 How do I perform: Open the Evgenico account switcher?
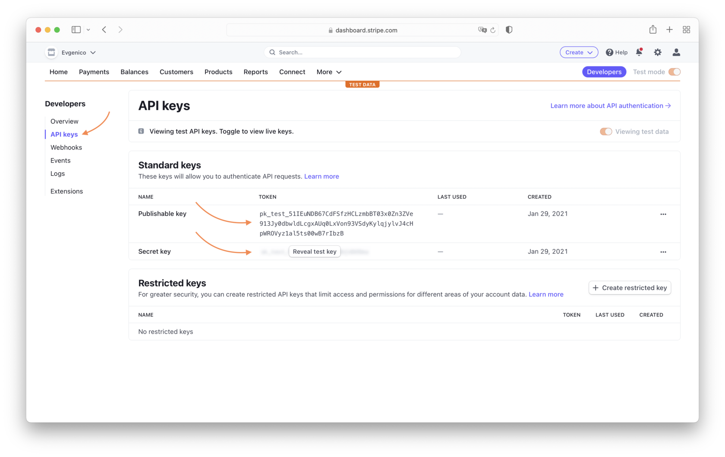(x=78, y=53)
